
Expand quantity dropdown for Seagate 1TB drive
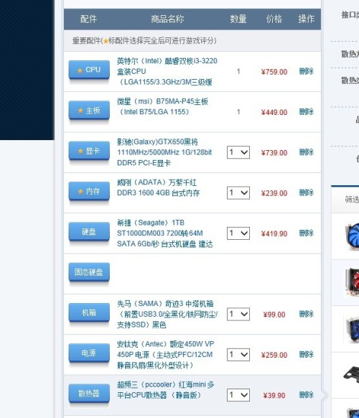(x=238, y=233)
